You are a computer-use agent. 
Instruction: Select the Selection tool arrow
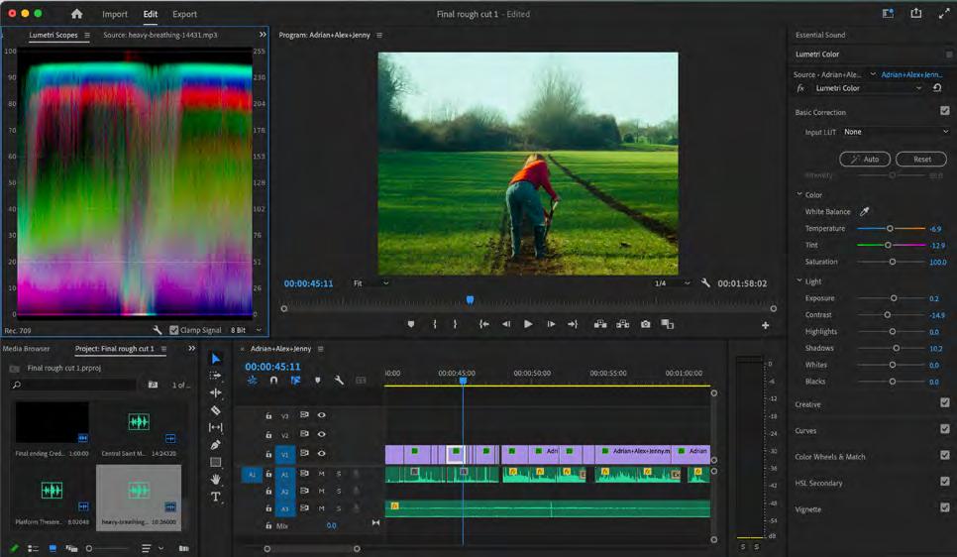tap(215, 359)
